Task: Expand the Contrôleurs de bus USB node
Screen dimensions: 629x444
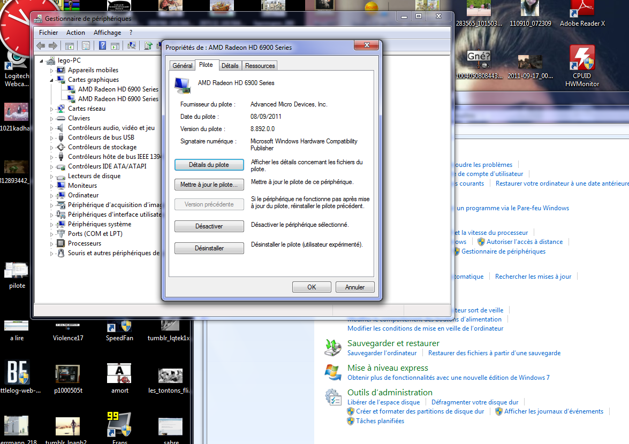Action: pyautogui.click(x=52, y=137)
